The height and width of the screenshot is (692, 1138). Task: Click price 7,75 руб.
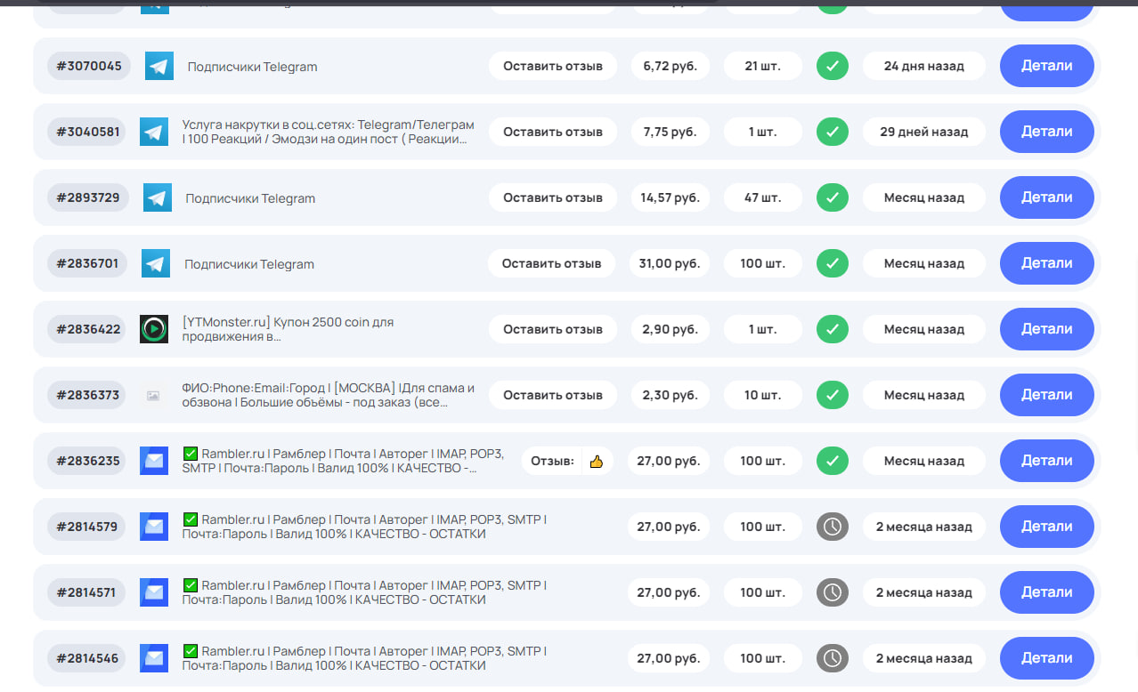[x=671, y=132]
